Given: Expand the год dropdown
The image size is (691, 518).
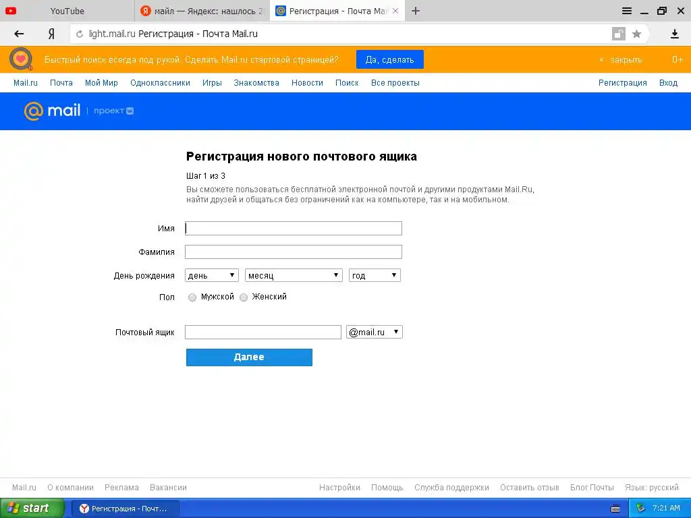Looking at the screenshot, I should click(x=375, y=275).
